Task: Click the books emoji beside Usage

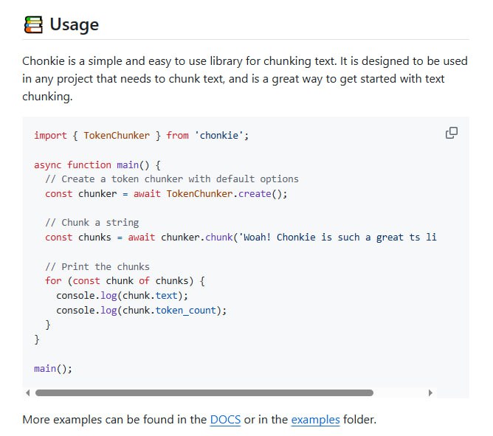Action: [x=32, y=24]
